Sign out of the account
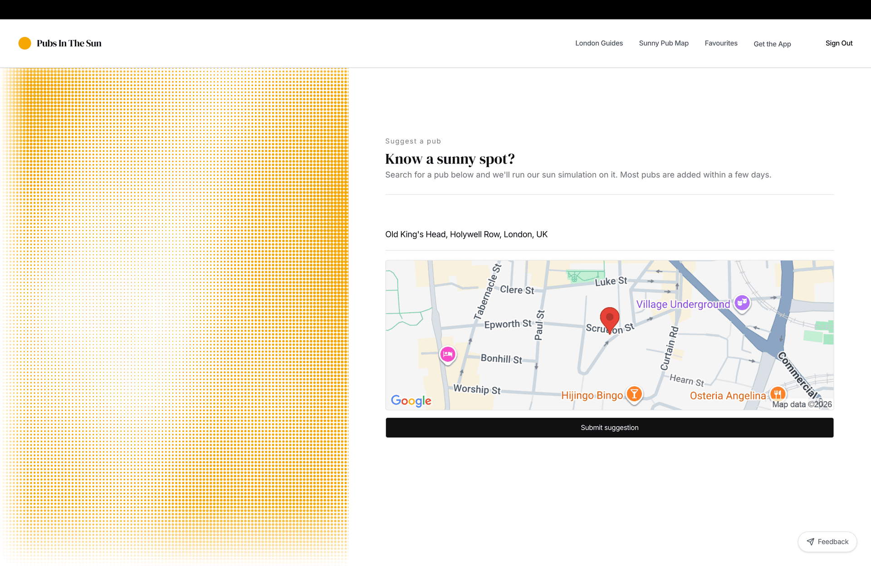This screenshot has height=566, width=871. coord(839,43)
